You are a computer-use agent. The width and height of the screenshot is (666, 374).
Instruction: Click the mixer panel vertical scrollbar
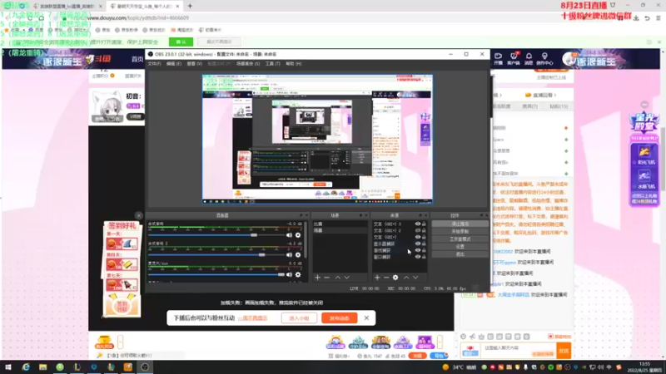(x=306, y=242)
